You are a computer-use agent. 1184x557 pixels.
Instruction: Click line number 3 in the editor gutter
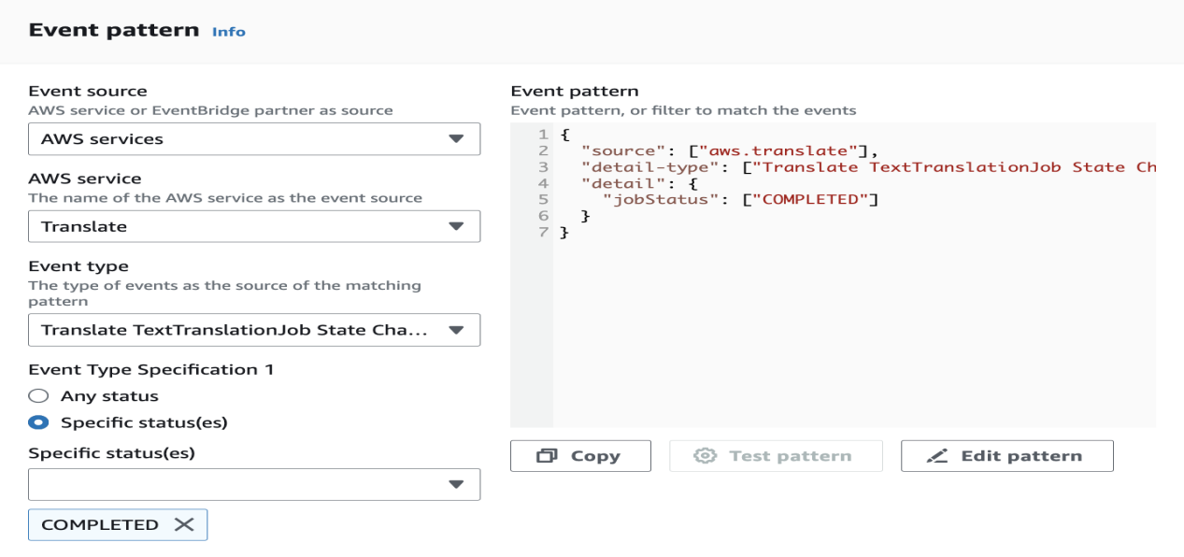[x=543, y=167]
